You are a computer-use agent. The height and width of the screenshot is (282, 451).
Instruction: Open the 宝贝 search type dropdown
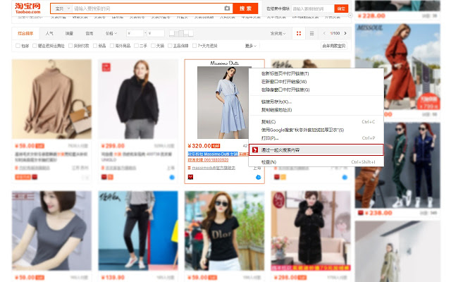tap(62, 8)
